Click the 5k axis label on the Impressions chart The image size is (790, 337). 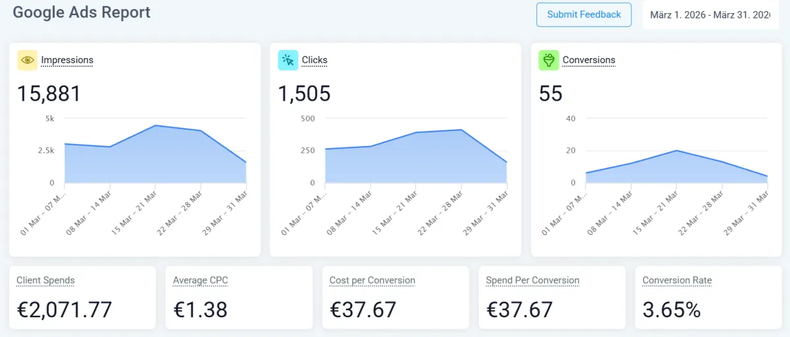50,118
